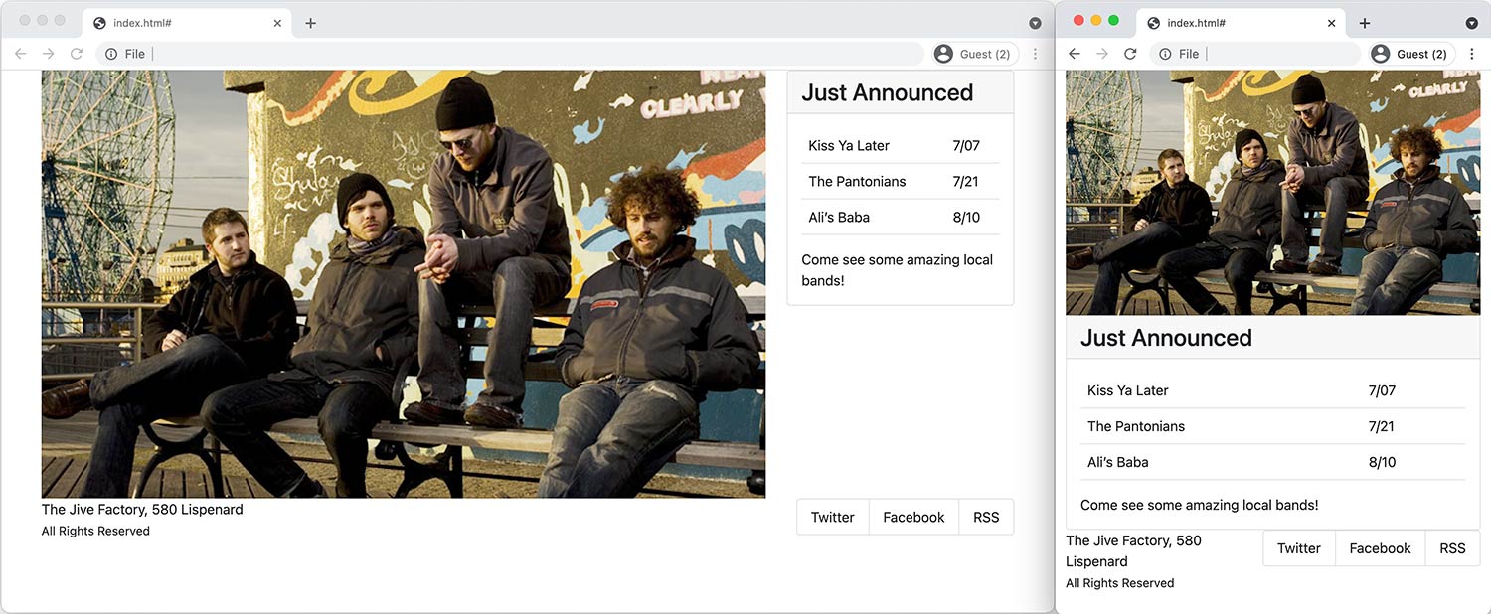
Task: Click the back arrow in the left window
Action: [x=19, y=54]
